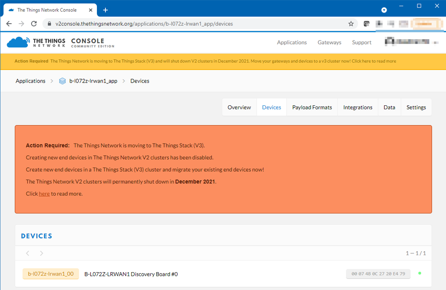Viewport: 446px width, 290px height.
Task: Go to next devices page arrow
Action: click(x=42, y=253)
